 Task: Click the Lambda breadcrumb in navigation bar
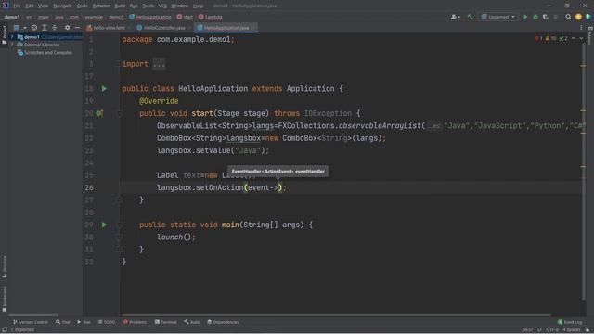pos(211,17)
